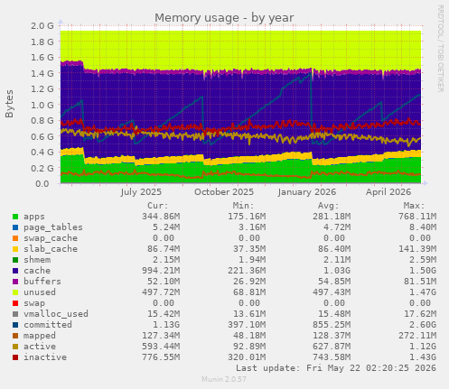Click the 'buffers' legend label
The height and width of the screenshot is (389, 449).
point(42,282)
